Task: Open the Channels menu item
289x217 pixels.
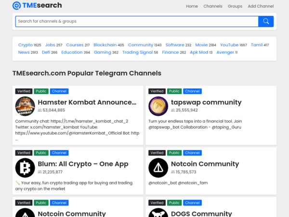Action: (x=213, y=6)
